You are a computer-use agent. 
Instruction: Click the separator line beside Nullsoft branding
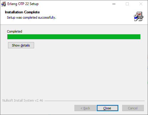coord(95,101)
